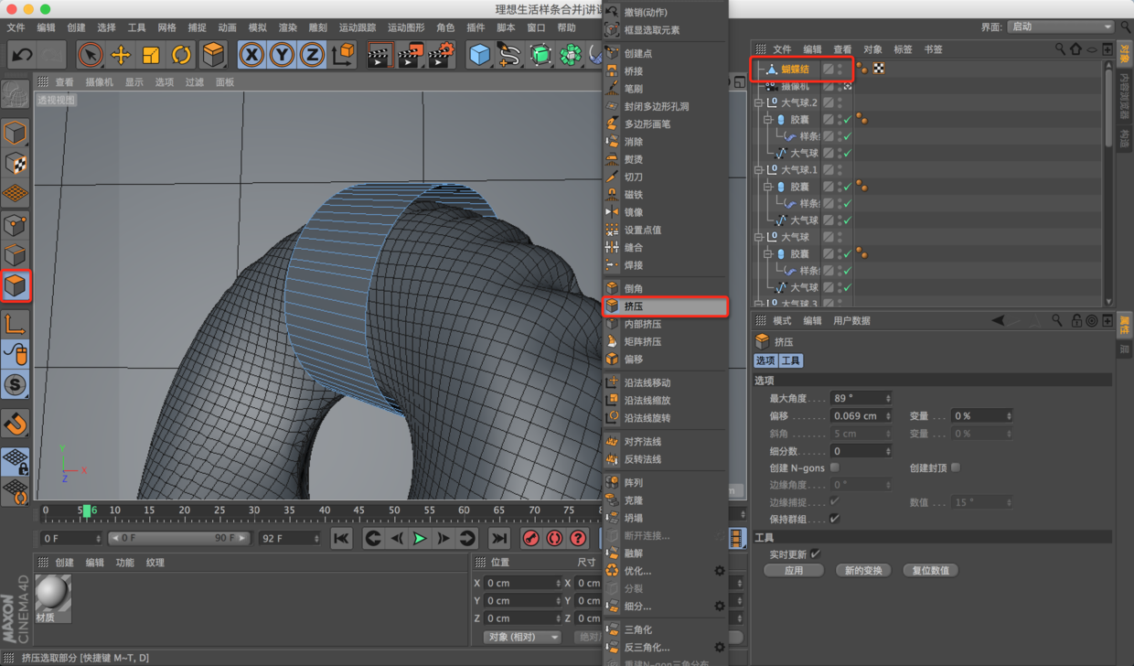
Task: Open the 网格 menu in menu bar
Action: (166, 28)
